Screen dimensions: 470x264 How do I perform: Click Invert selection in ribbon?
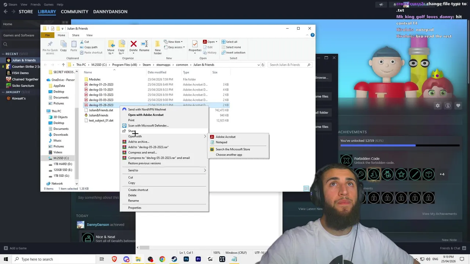(233, 52)
